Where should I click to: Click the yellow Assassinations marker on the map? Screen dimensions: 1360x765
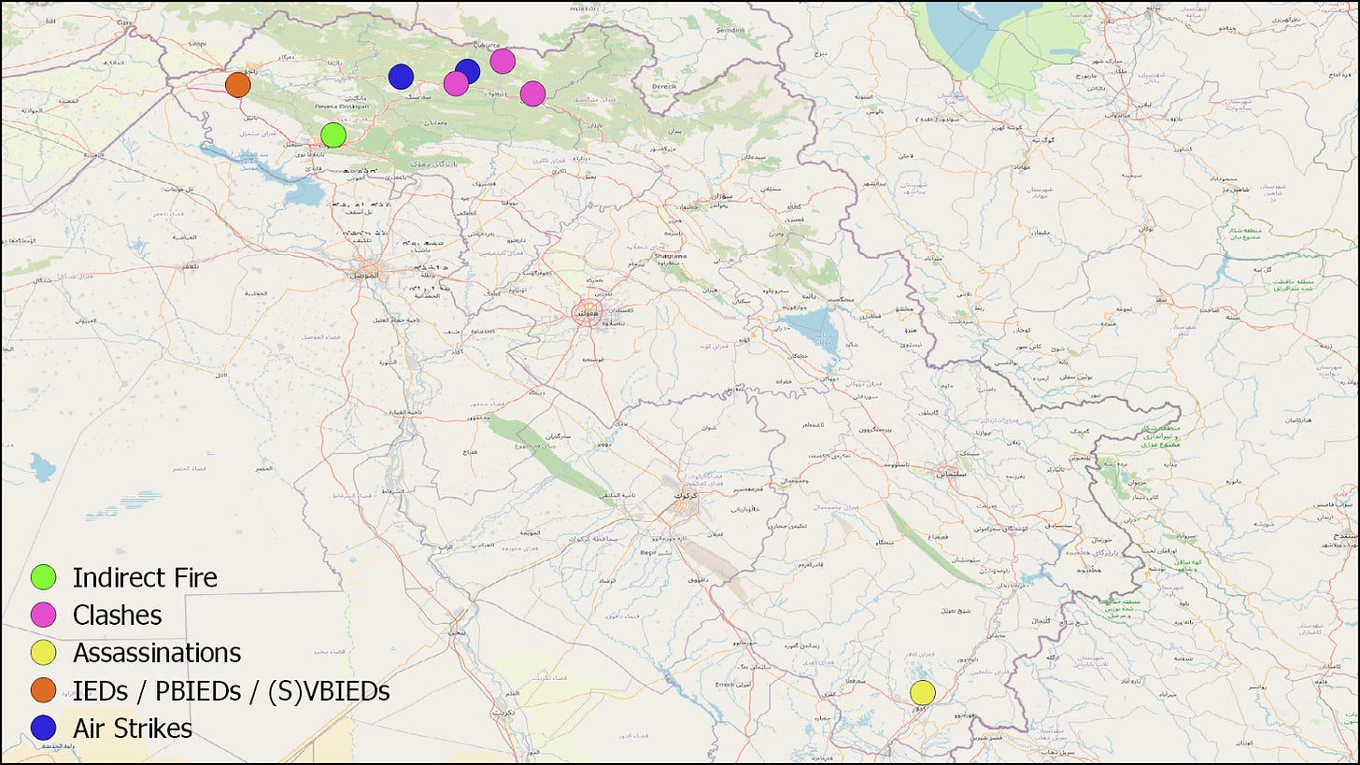[922, 692]
